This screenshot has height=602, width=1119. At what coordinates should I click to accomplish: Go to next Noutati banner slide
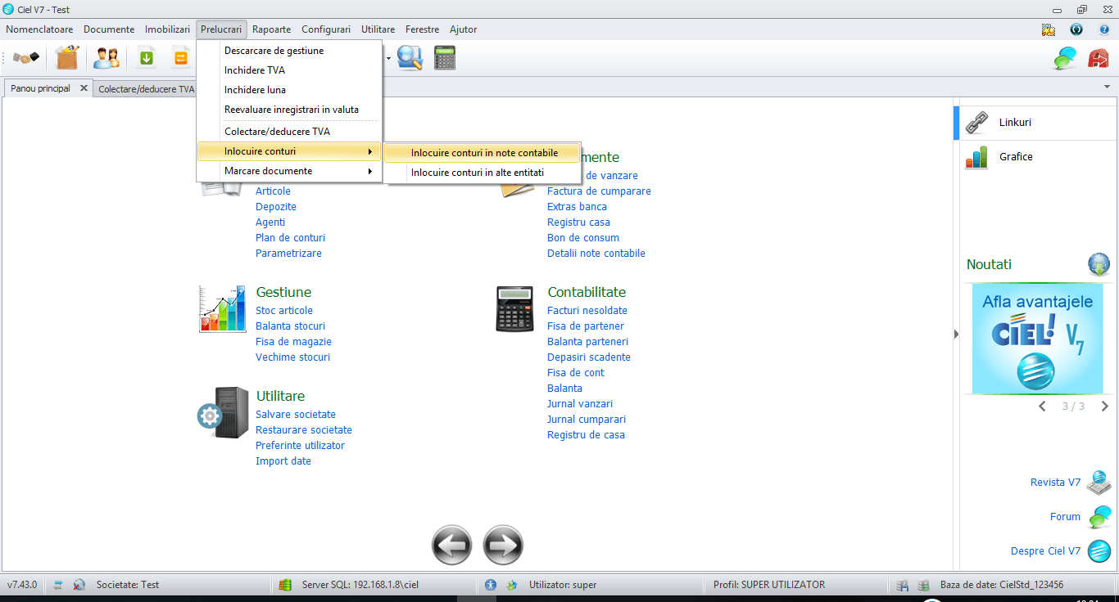pos(1104,407)
